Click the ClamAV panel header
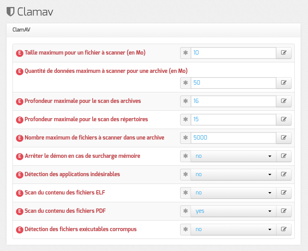The width and height of the screenshot is (308, 251). [x=154, y=30]
